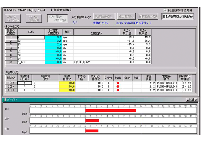Viewport: 201px width, 142px height.
Task: Click yellow target value for channel 2(2)
Action: tap(67, 87)
